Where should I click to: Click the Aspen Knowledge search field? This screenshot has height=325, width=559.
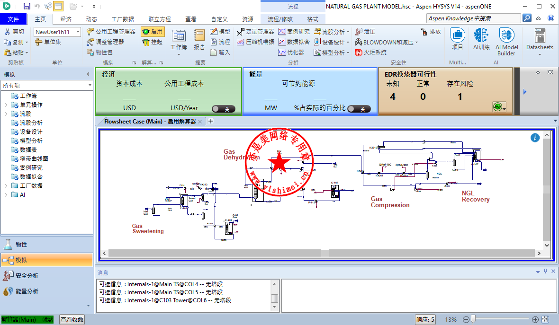pyautogui.click(x=473, y=18)
